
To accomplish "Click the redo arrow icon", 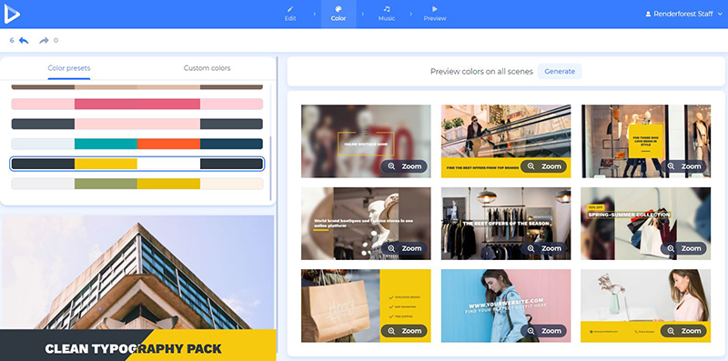I will click(44, 41).
